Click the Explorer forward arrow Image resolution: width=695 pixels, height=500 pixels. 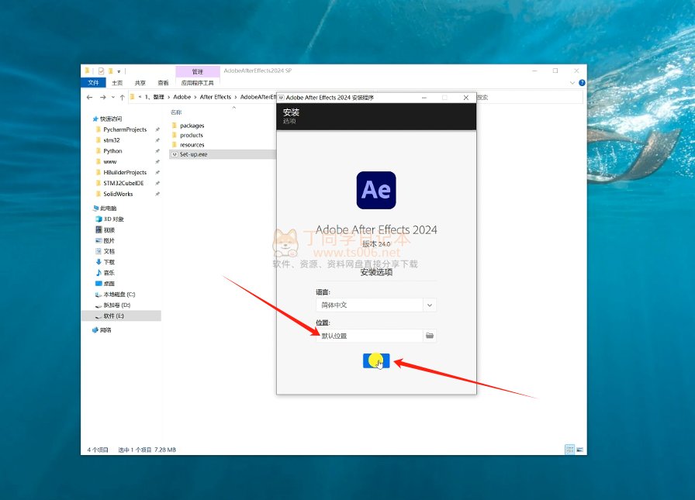102,97
